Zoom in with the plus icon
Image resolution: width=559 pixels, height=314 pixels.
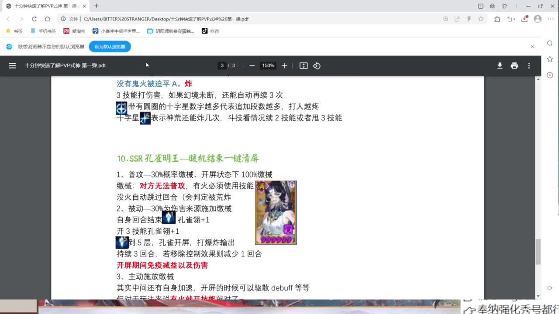coord(284,65)
